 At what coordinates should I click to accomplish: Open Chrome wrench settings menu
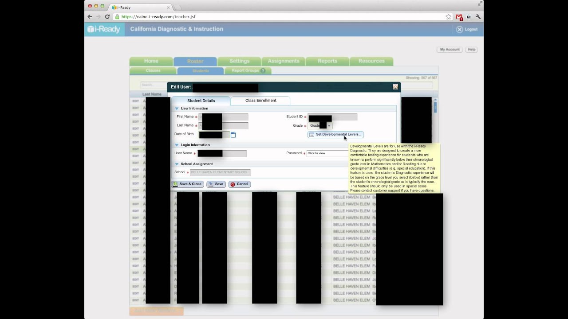click(x=478, y=17)
